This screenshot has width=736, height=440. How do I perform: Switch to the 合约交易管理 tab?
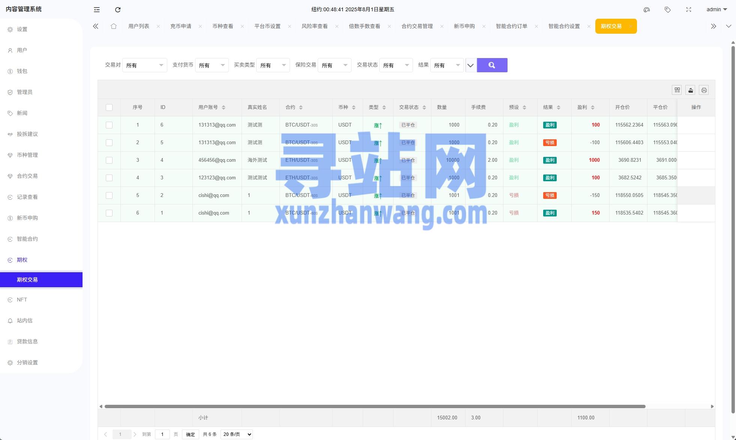[x=417, y=26]
